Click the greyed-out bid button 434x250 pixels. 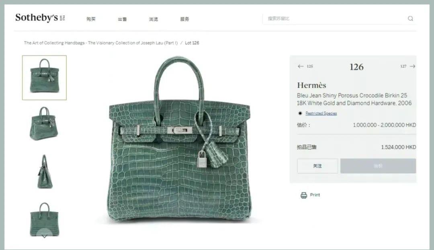point(378,166)
